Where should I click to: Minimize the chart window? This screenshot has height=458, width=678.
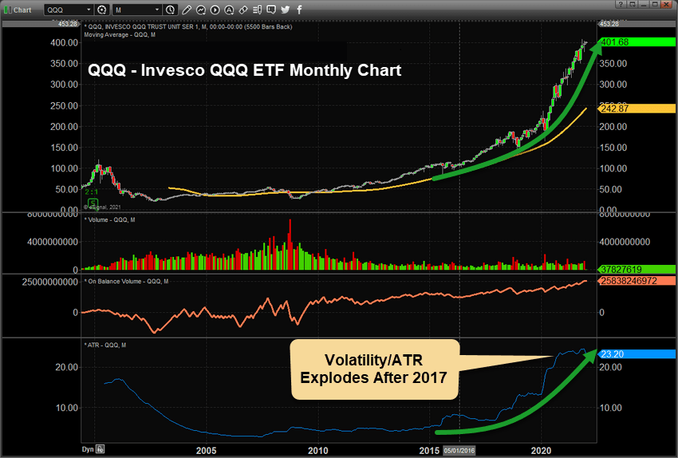pos(644,4)
